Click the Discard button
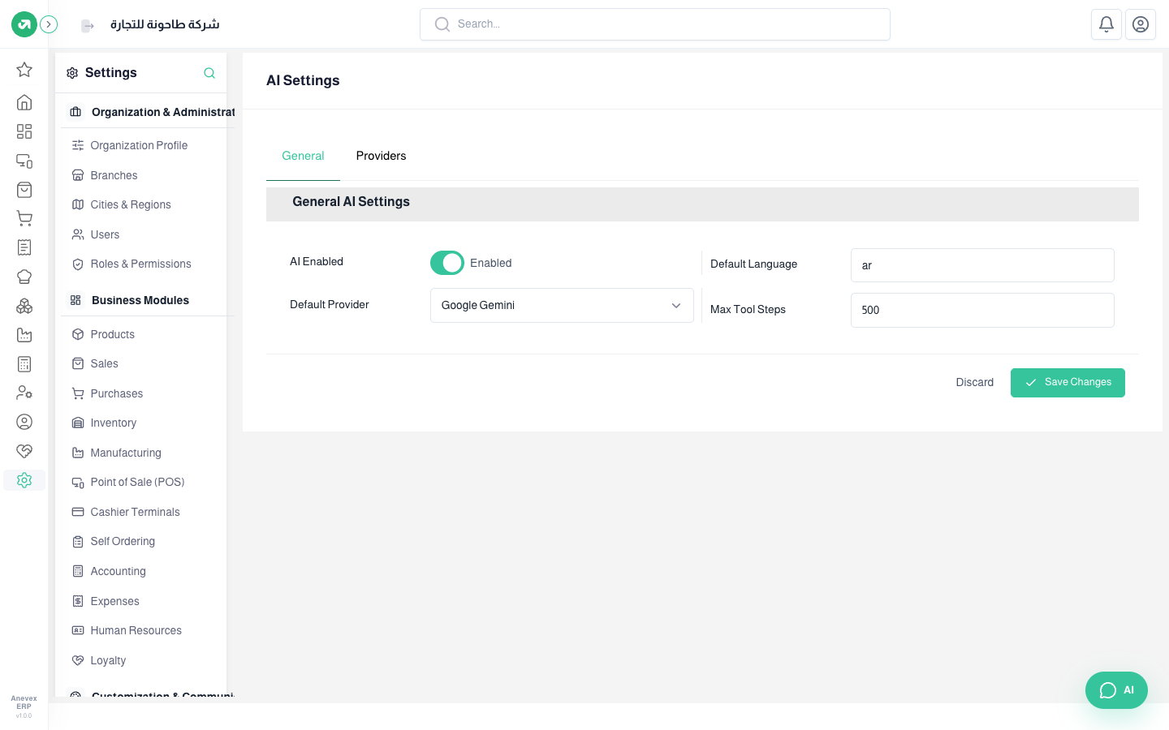 coord(974,383)
